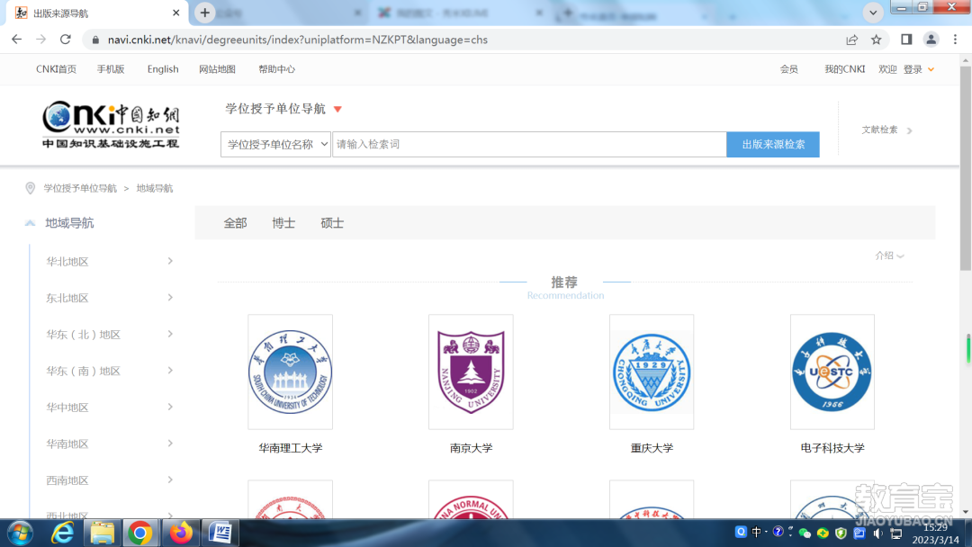
Task: Go to CNKI首页
Action: point(56,69)
